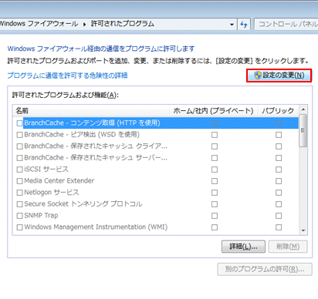This screenshot has width=318, height=299.
Task: Toggle BranchCache コンテンツ取得 (HTTP) name checkbox
Action: [19, 123]
